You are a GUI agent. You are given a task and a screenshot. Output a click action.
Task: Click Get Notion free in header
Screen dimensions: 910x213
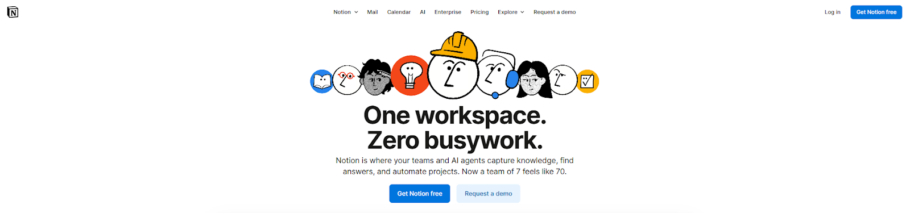[876, 12]
